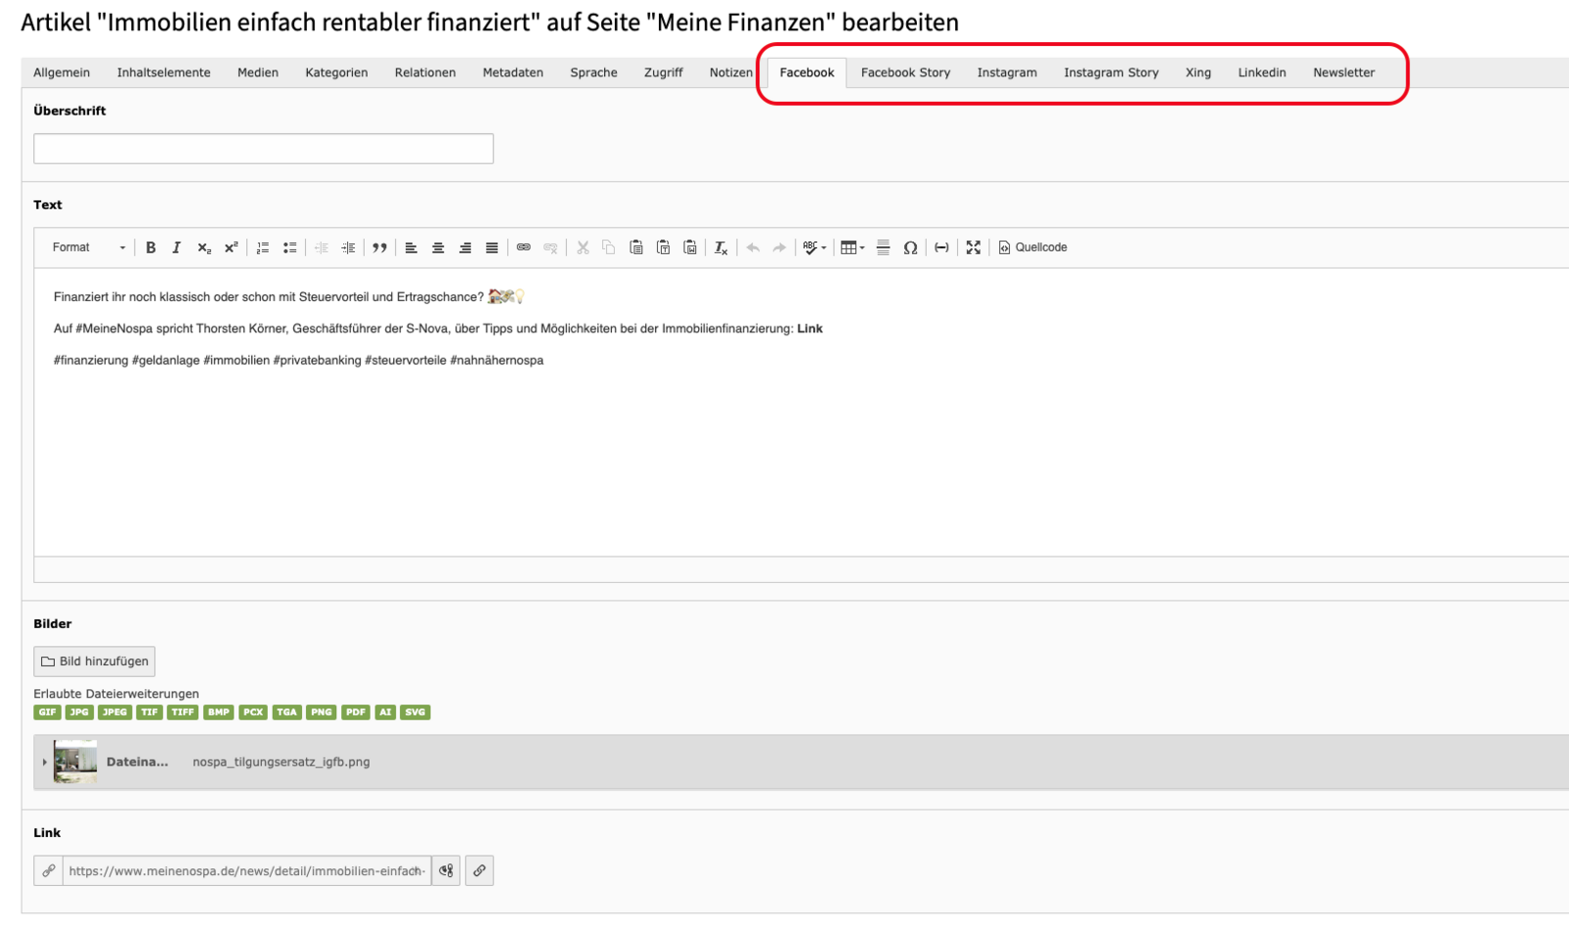Open link wizard button beside Link field

tap(480, 870)
